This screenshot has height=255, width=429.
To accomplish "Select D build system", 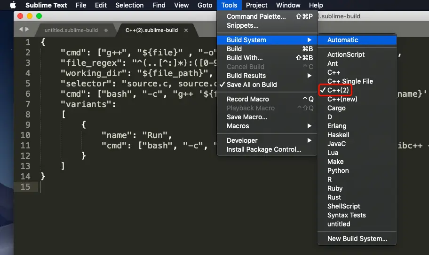I will click(357, 117).
